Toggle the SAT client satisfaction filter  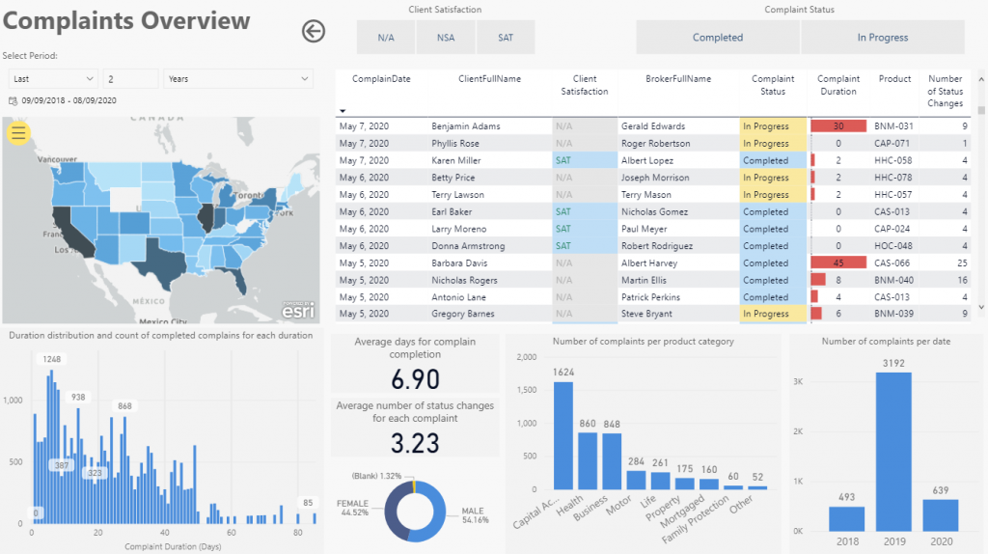[506, 38]
